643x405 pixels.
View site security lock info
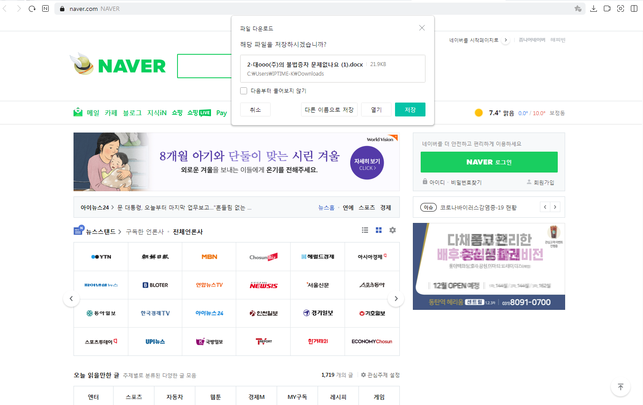(62, 9)
